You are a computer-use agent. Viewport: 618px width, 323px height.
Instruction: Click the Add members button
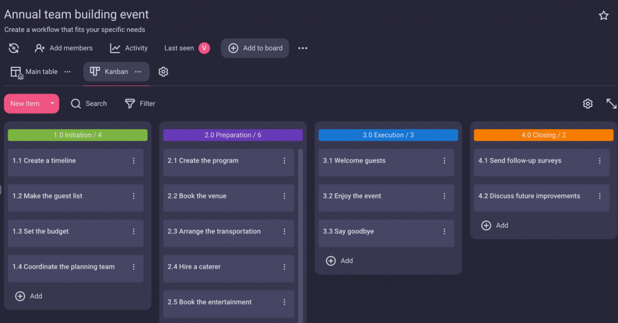coord(64,48)
